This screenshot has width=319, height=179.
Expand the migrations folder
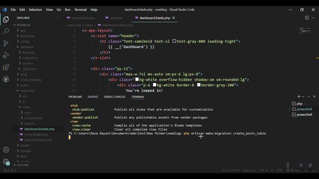30,58
